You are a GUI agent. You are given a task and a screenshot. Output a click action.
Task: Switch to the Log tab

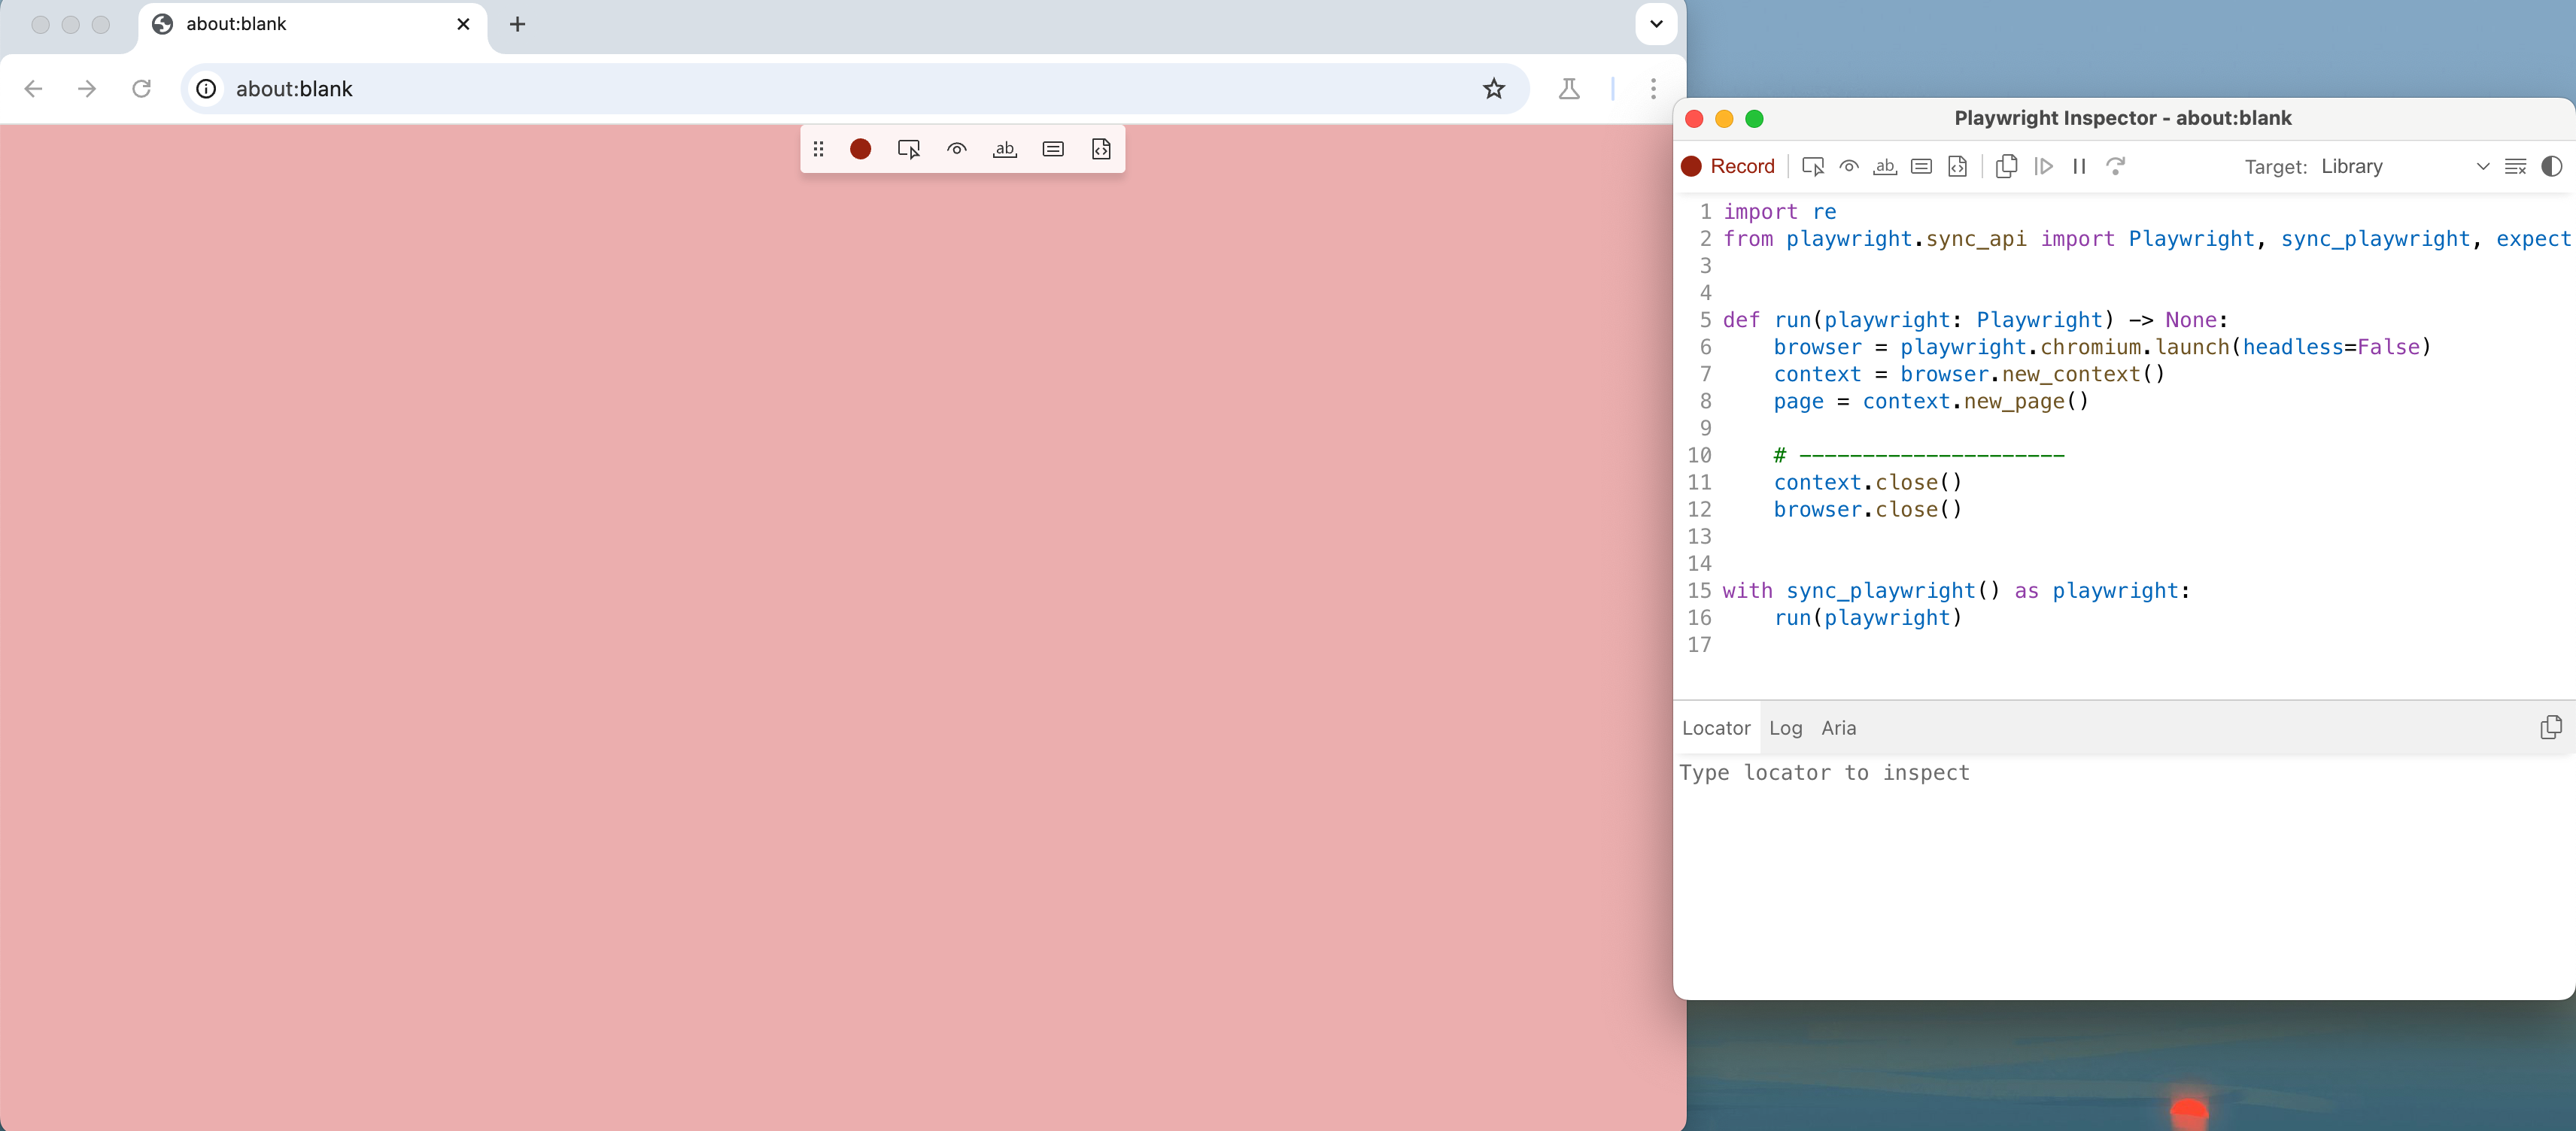[1785, 727]
